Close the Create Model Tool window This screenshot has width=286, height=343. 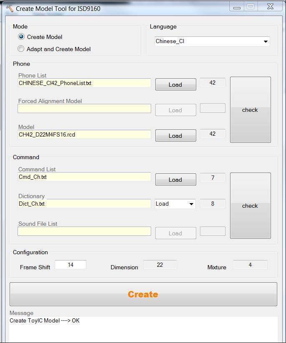(x=270, y=7)
